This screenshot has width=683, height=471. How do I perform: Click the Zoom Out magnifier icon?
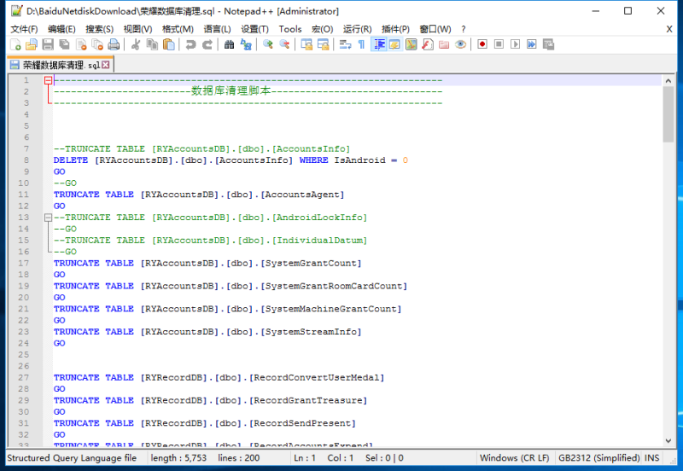point(284,44)
